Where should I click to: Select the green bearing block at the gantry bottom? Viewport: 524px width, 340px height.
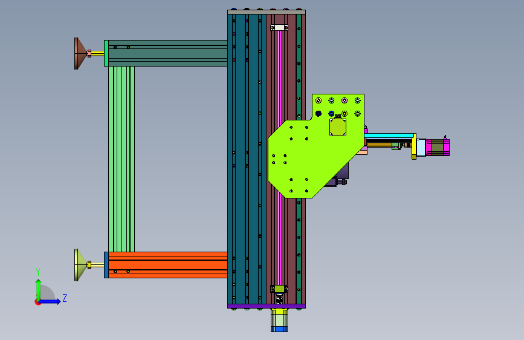pyautogui.click(x=279, y=289)
